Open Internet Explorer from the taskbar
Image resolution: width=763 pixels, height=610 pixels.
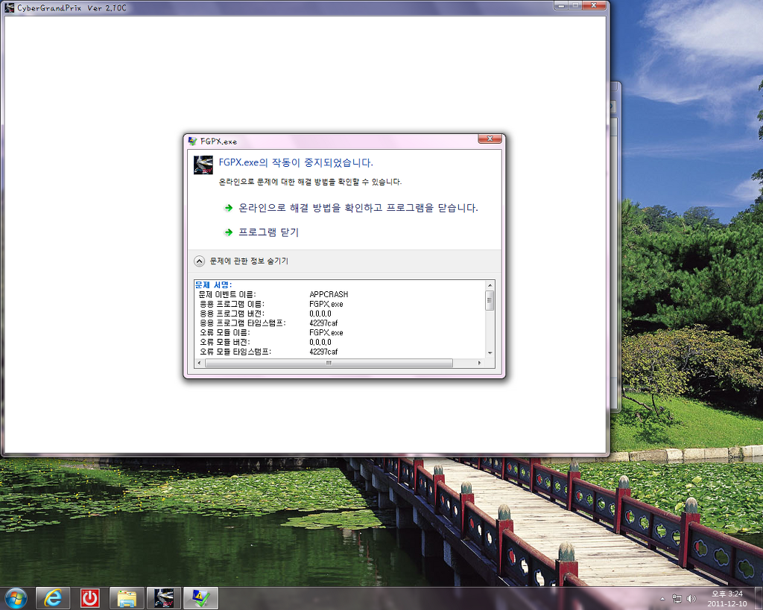coord(53,597)
